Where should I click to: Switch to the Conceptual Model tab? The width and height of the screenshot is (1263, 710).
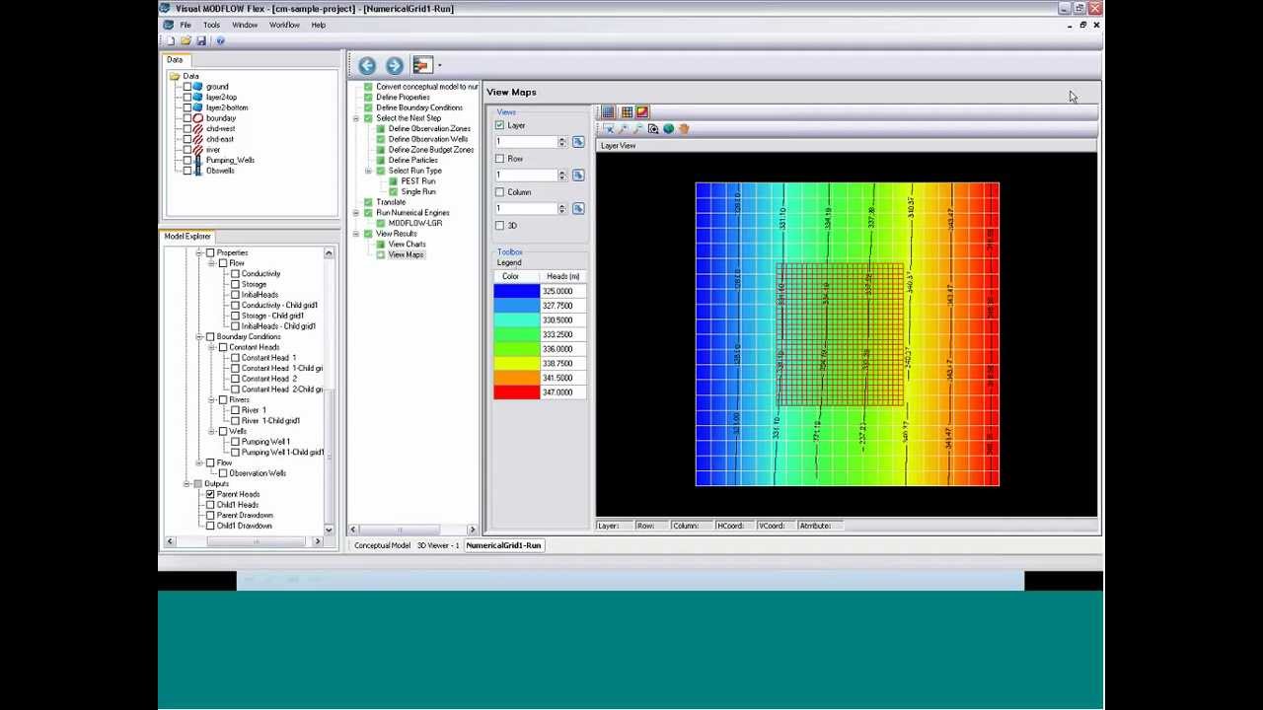click(x=382, y=545)
